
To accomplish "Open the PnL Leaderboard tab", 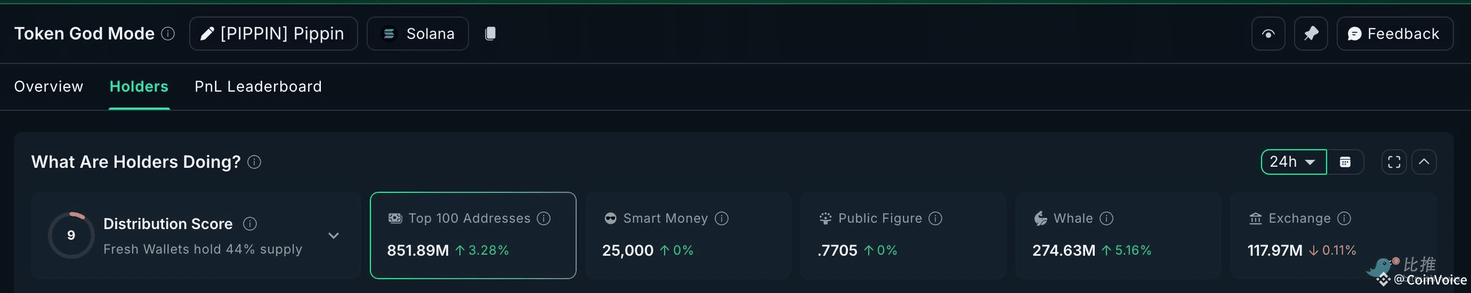I will tap(258, 86).
